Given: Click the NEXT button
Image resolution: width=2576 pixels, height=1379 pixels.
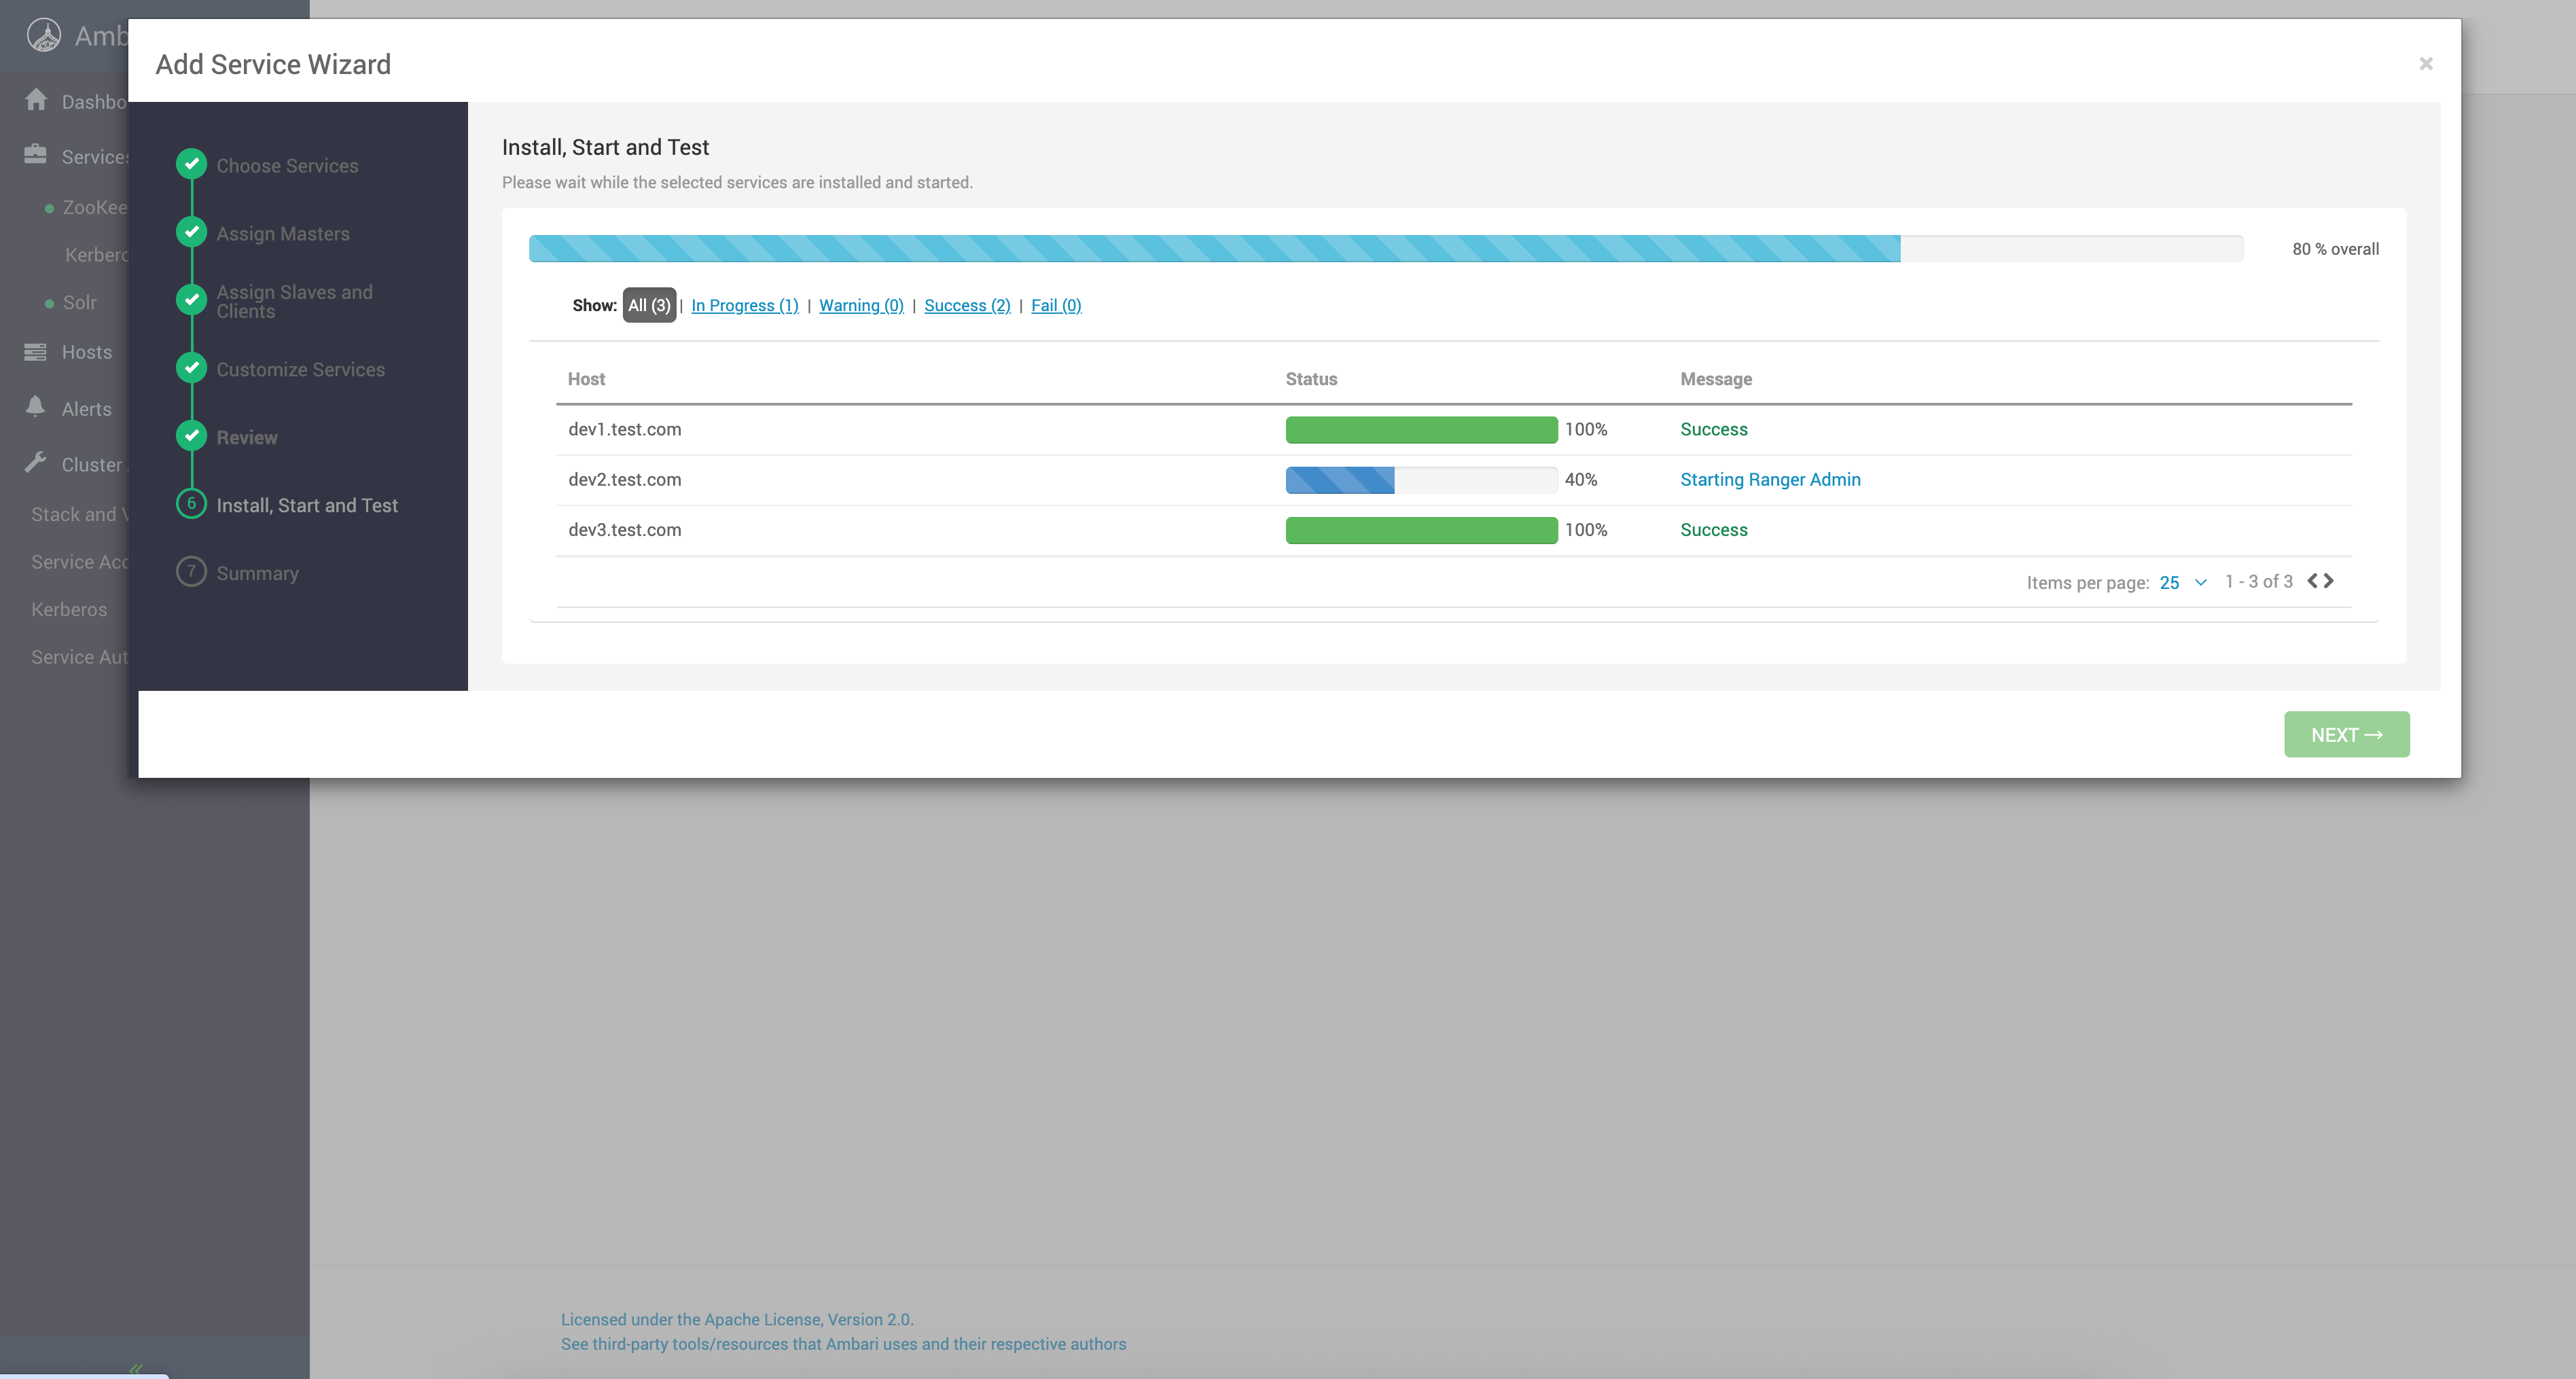Looking at the screenshot, I should pyautogui.click(x=2345, y=735).
